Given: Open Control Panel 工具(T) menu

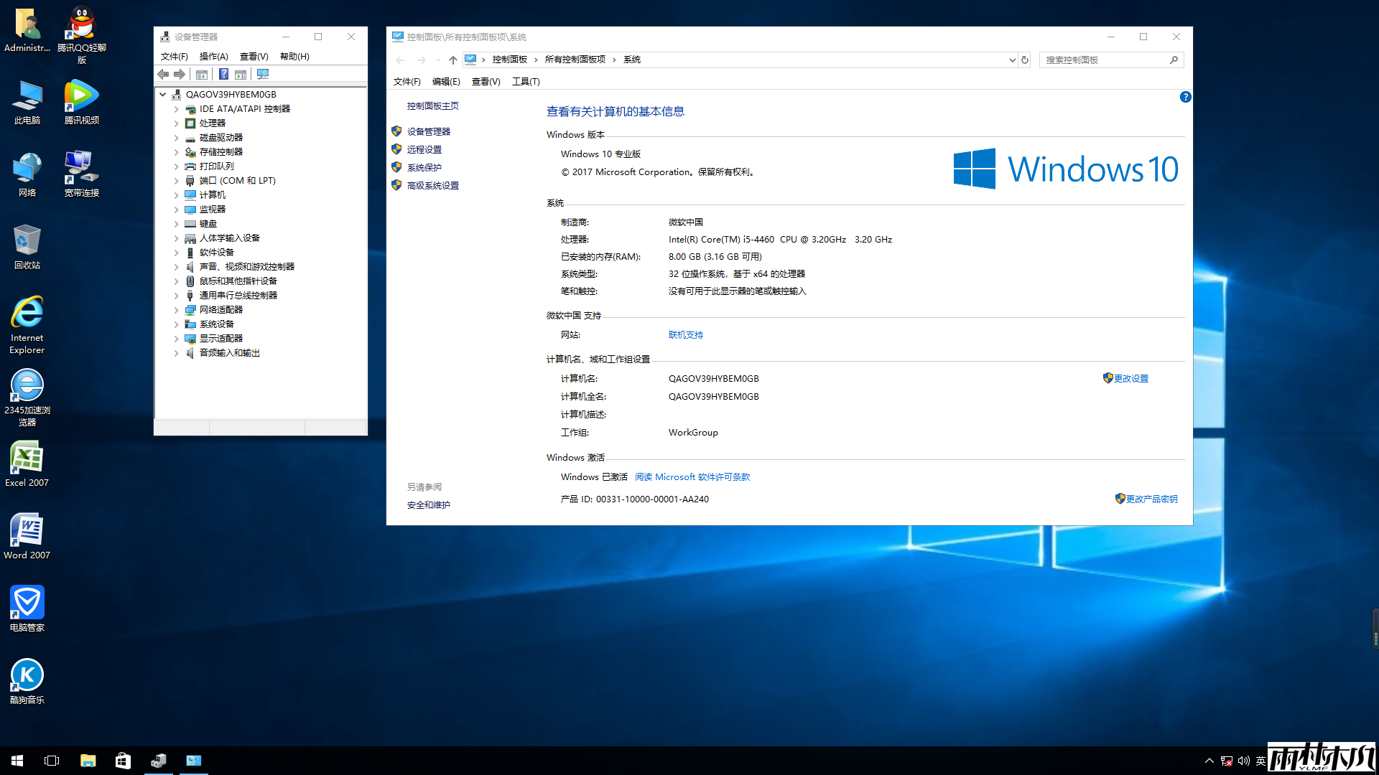Looking at the screenshot, I should [x=526, y=82].
